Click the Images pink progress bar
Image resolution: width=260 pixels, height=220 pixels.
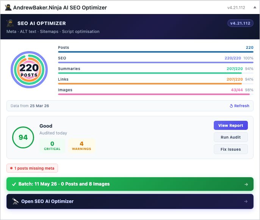tap(155, 94)
